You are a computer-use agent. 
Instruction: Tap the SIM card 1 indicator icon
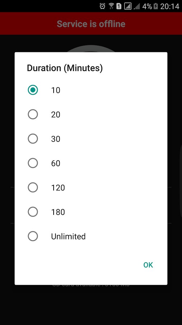(119, 6)
